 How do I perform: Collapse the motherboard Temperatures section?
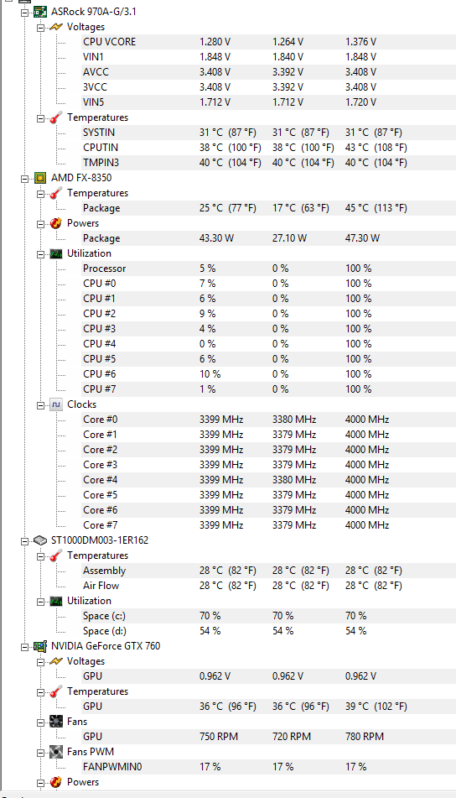[40, 117]
